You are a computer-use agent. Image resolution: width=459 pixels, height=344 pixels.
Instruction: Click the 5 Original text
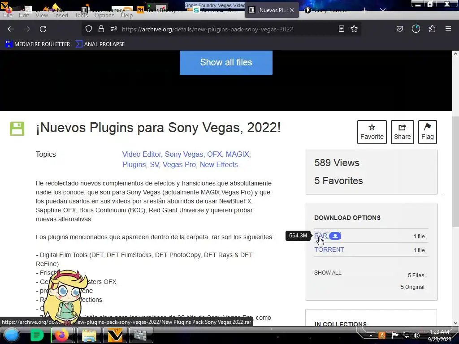coord(412,287)
